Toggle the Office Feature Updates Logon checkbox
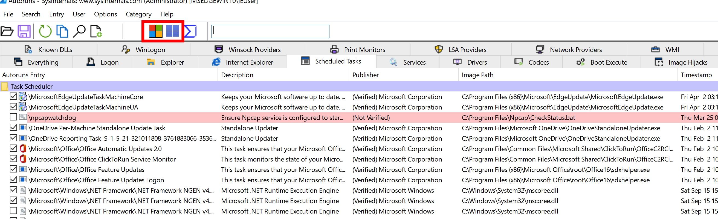Screen dimensions: 718x219 pyautogui.click(x=13, y=179)
